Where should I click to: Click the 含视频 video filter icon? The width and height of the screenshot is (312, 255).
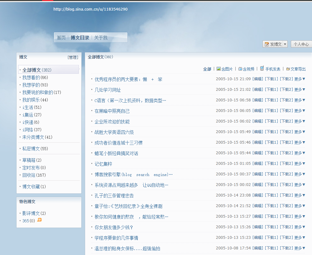[x=240, y=69]
